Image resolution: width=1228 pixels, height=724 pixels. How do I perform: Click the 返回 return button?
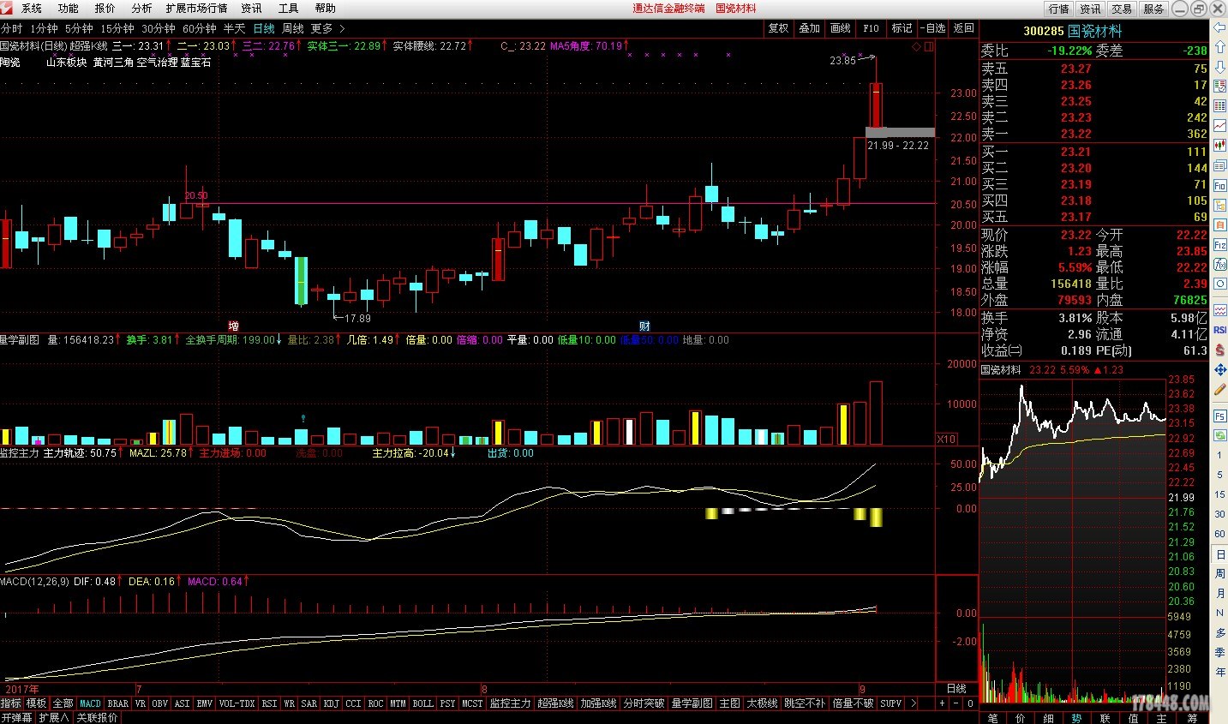tap(964, 28)
